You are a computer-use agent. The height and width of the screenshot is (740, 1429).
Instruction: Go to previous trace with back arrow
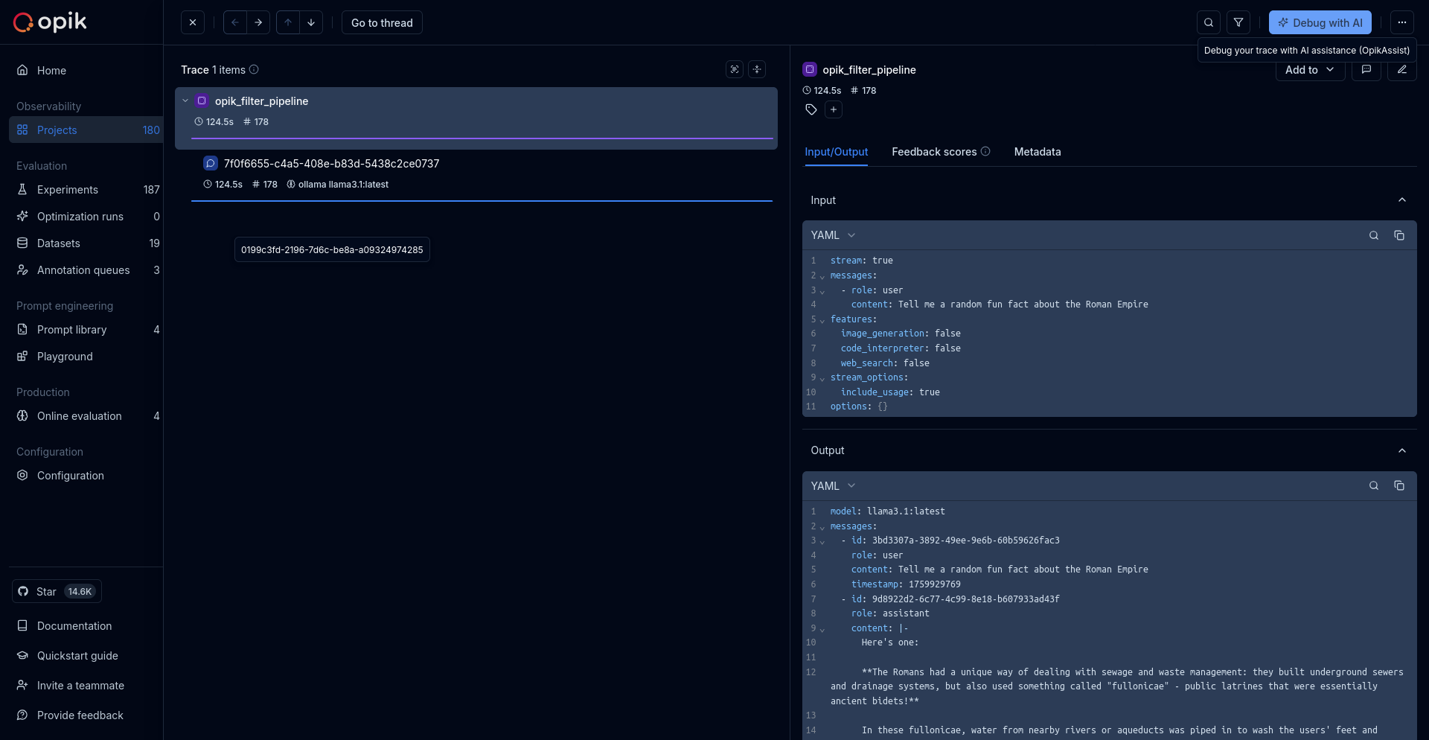pyautogui.click(x=235, y=22)
